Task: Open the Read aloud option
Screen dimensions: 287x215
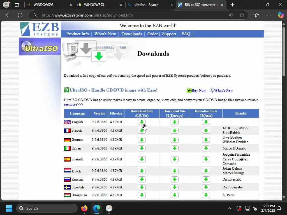Action: [x=231, y=15]
